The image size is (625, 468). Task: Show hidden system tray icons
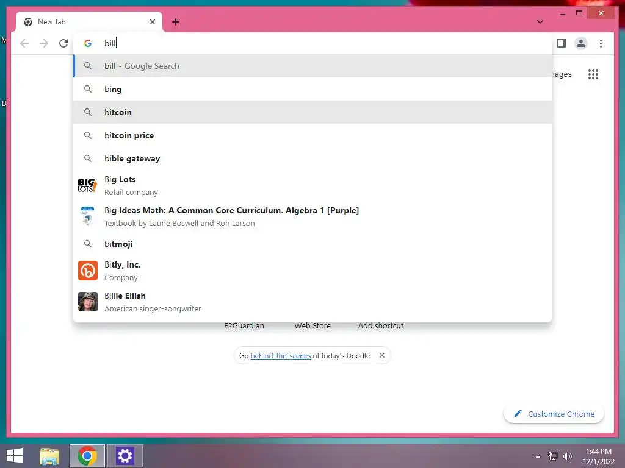(x=538, y=456)
